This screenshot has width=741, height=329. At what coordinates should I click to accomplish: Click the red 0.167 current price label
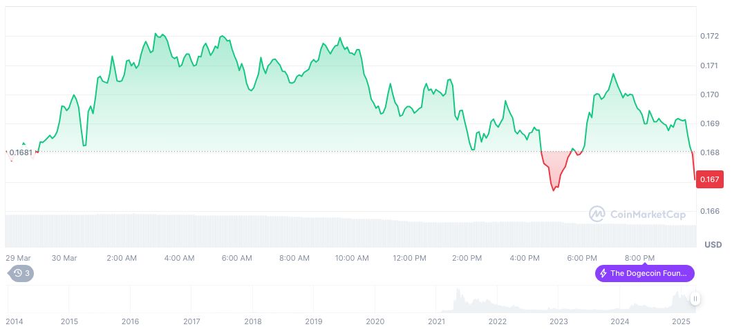tap(709, 179)
